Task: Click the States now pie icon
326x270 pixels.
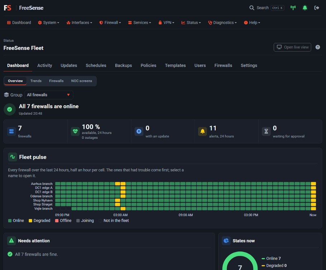Action: (x=226, y=241)
